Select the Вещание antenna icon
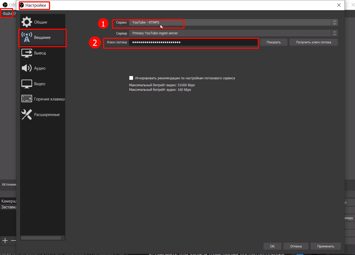Screen dimensions: 355x255 tap(27, 37)
